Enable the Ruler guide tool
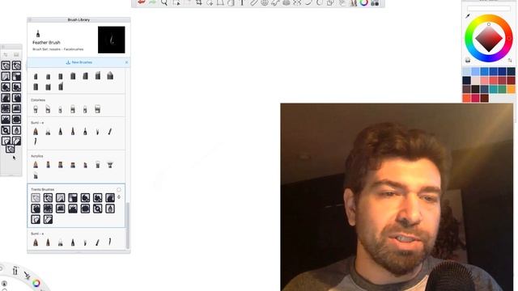The width and height of the screenshot is (518, 291). (x=253, y=2)
